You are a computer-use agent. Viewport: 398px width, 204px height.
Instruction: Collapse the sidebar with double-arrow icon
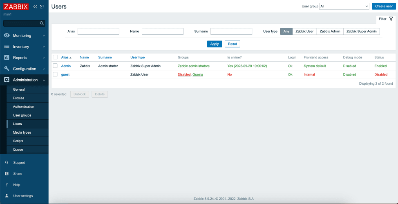[x=35, y=7]
